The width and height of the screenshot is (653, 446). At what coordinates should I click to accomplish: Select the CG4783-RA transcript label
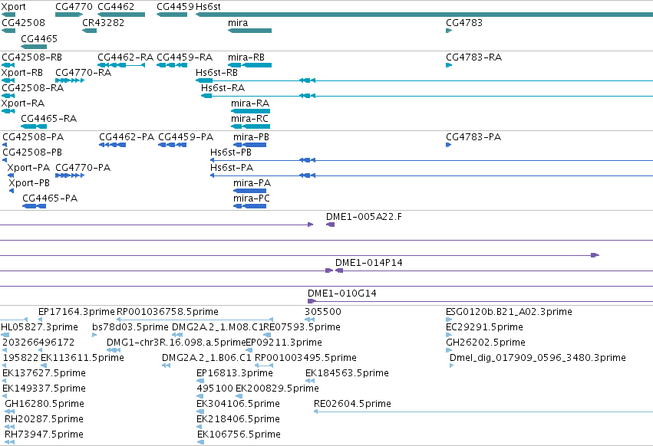tap(473, 57)
